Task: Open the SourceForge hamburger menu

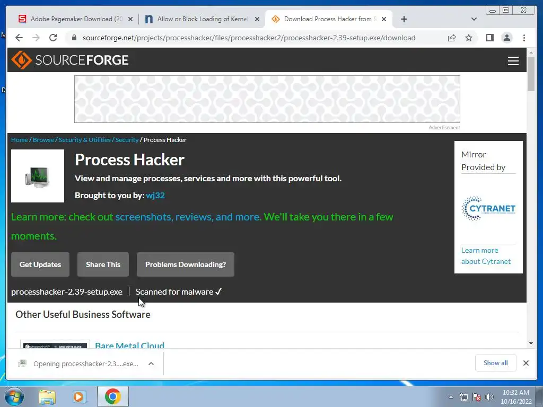Action: point(513,60)
